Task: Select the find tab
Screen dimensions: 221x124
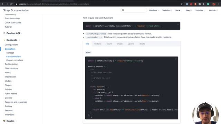Action: pyautogui.click(x=87, y=44)
